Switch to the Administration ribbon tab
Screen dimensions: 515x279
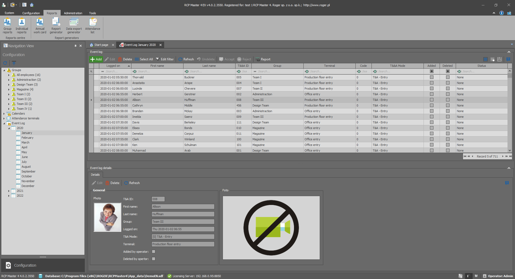[x=73, y=13]
